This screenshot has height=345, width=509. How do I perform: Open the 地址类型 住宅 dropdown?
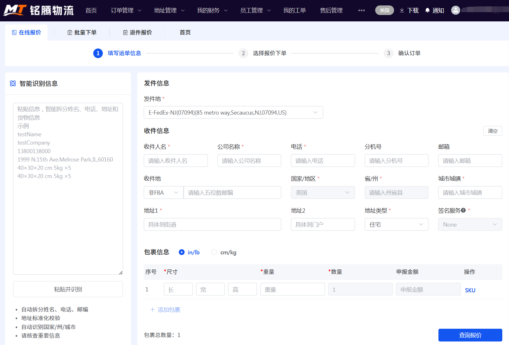coord(396,224)
